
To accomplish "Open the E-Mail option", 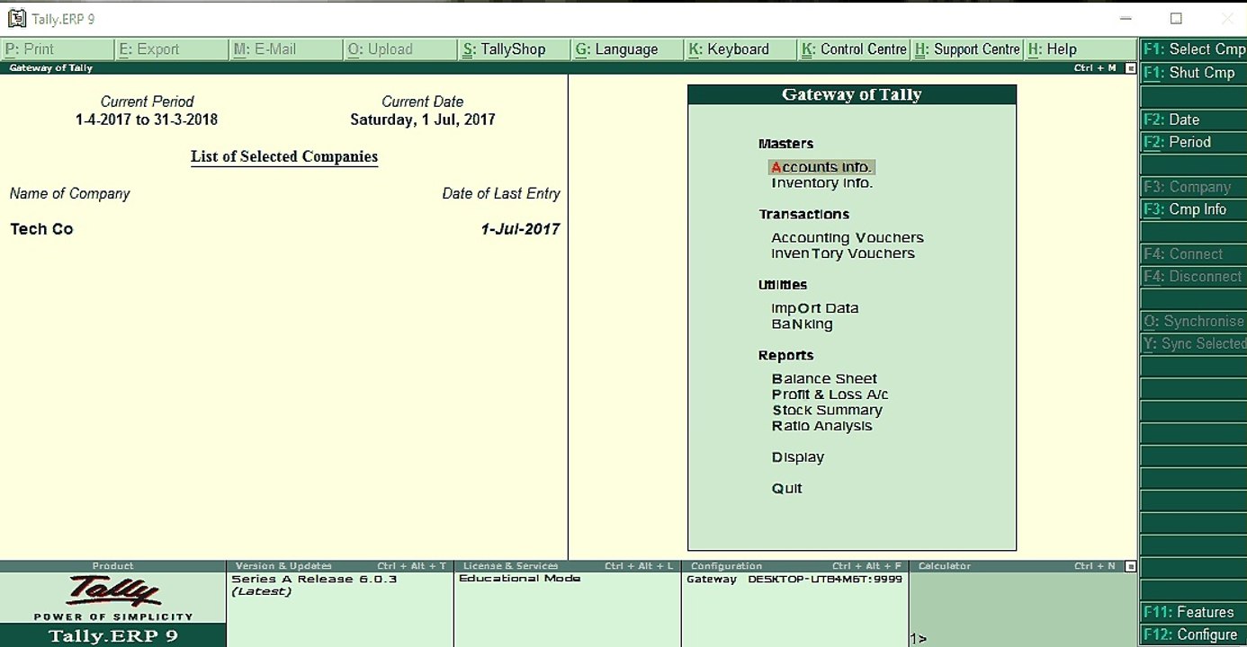I will pyautogui.click(x=286, y=49).
